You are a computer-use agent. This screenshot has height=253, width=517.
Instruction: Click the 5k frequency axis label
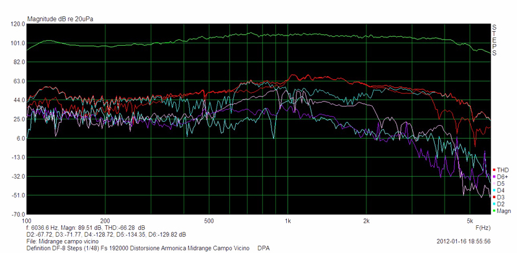pos(470,221)
